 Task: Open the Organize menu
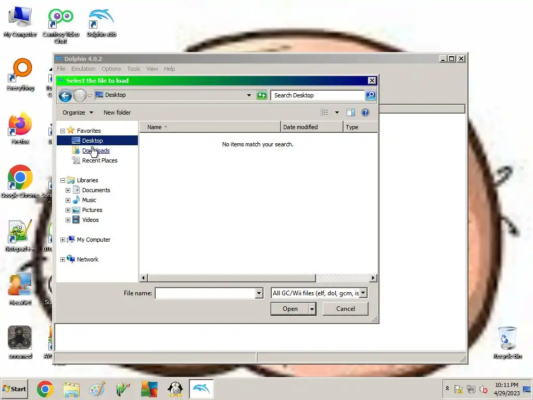[x=78, y=113]
